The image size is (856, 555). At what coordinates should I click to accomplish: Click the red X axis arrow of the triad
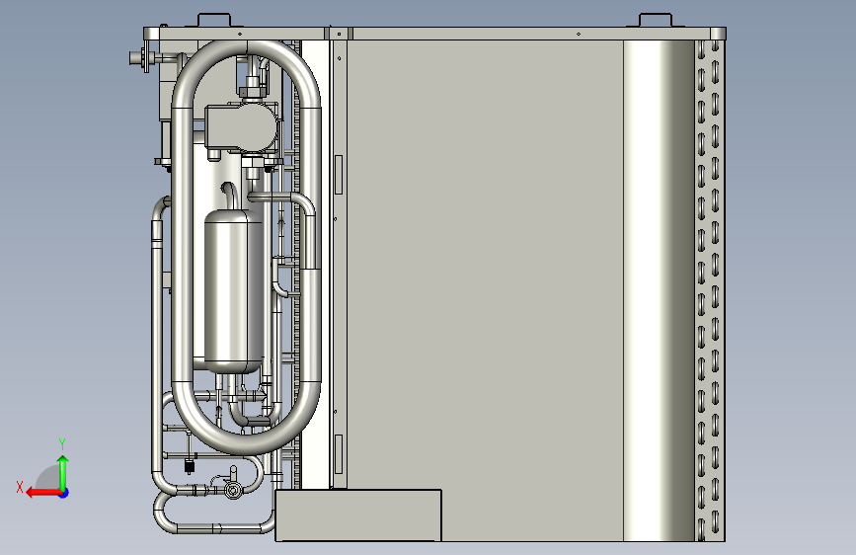pyautogui.click(x=42, y=493)
